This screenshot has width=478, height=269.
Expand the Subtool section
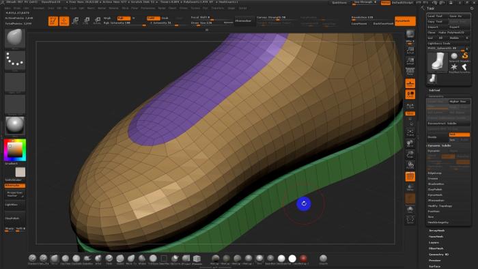click(x=434, y=90)
